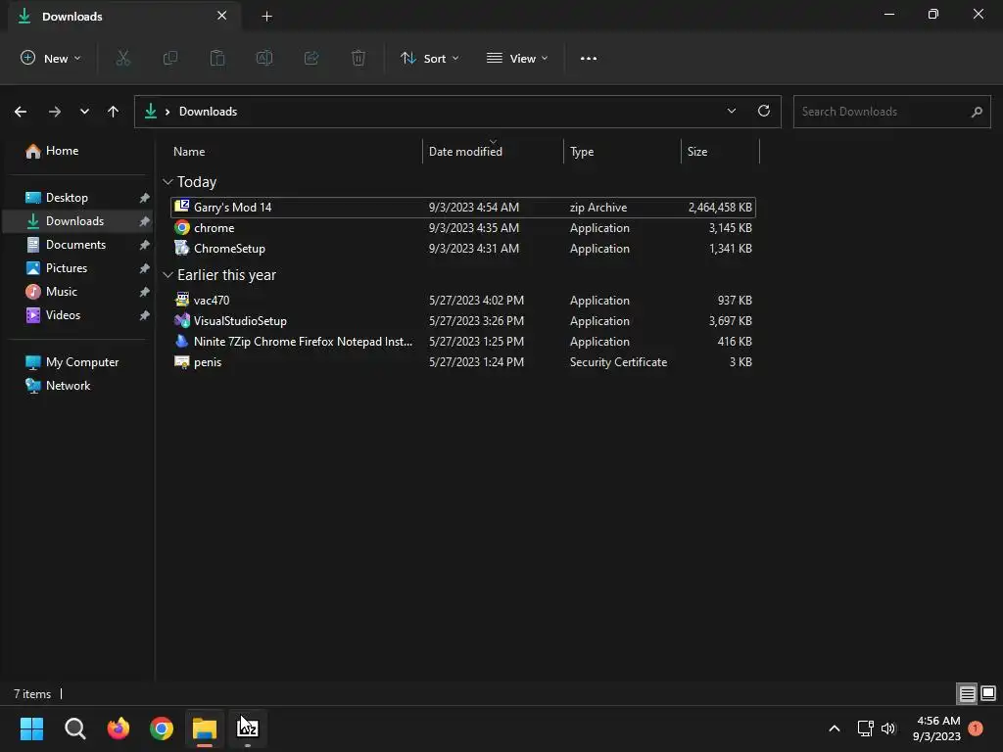Expand address bar history dropdown

click(x=732, y=111)
